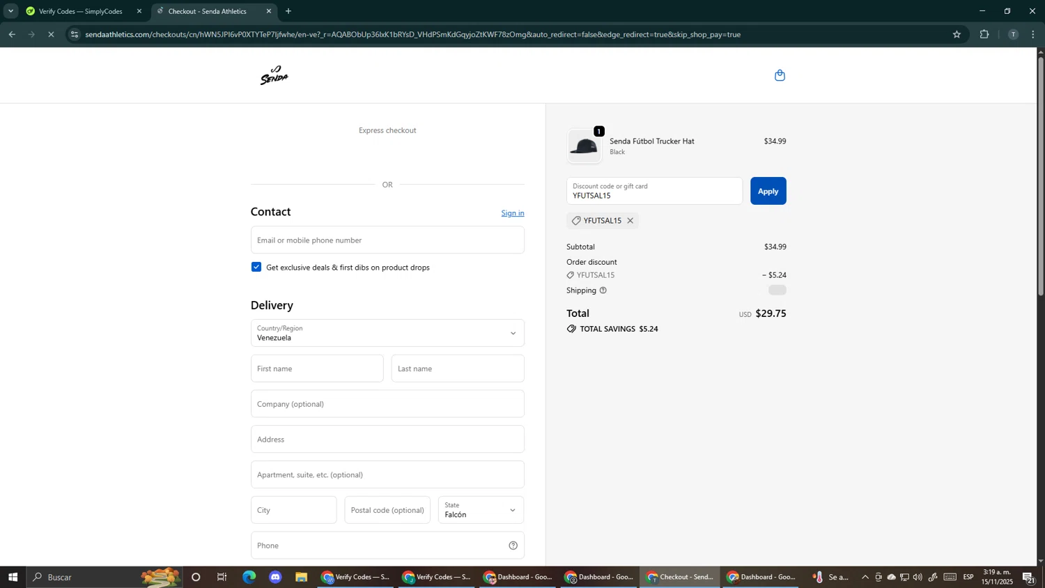Click the Total price $29.75
This screenshot has width=1045, height=588.
pos(771,314)
